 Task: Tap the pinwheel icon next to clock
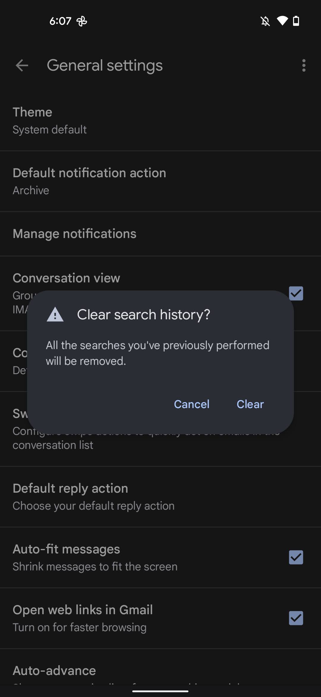[x=82, y=21]
